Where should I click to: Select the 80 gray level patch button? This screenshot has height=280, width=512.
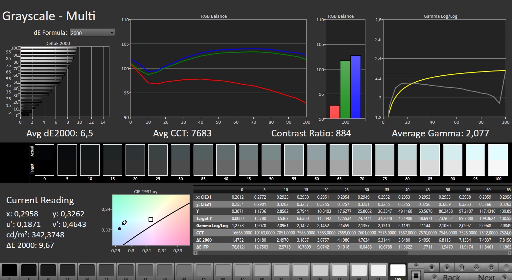320,271
